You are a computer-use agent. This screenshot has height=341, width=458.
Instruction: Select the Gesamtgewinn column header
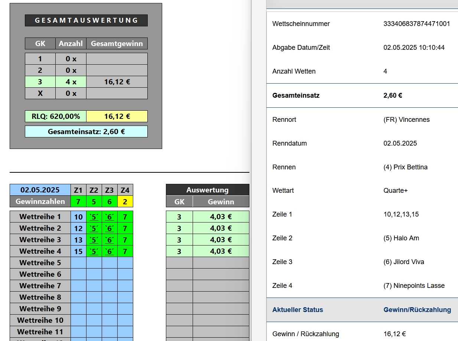coord(117,43)
